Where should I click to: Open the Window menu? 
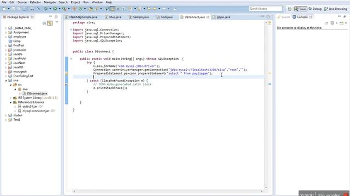(x=97, y=2)
